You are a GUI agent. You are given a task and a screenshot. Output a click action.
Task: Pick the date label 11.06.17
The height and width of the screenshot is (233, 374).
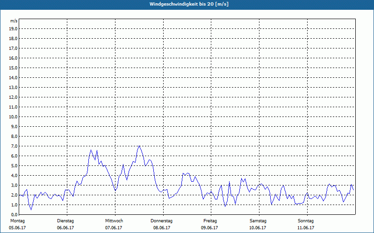pyautogui.click(x=306, y=228)
